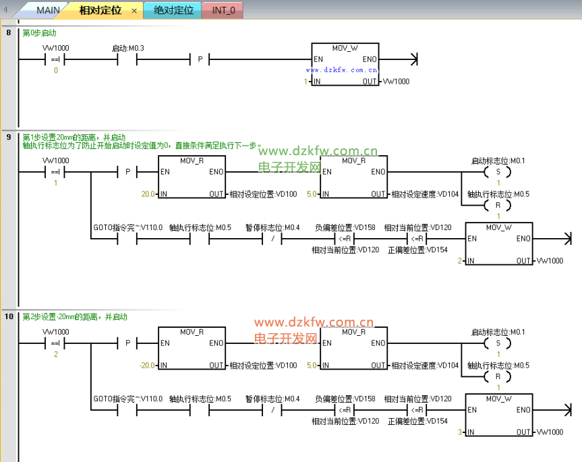The width and height of the screenshot is (582, 462).
Task: Close the 相对定位 tab
Action: coord(134,11)
